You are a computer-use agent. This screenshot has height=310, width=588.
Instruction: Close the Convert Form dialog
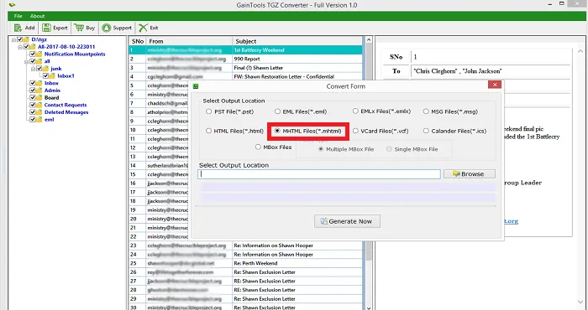(495, 85)
